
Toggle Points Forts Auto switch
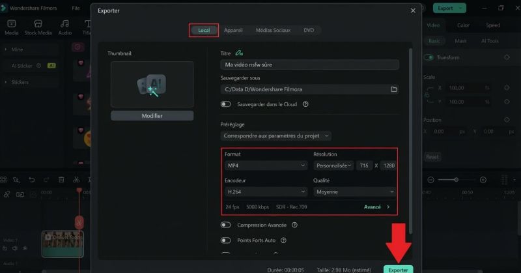tap(225, 240)
